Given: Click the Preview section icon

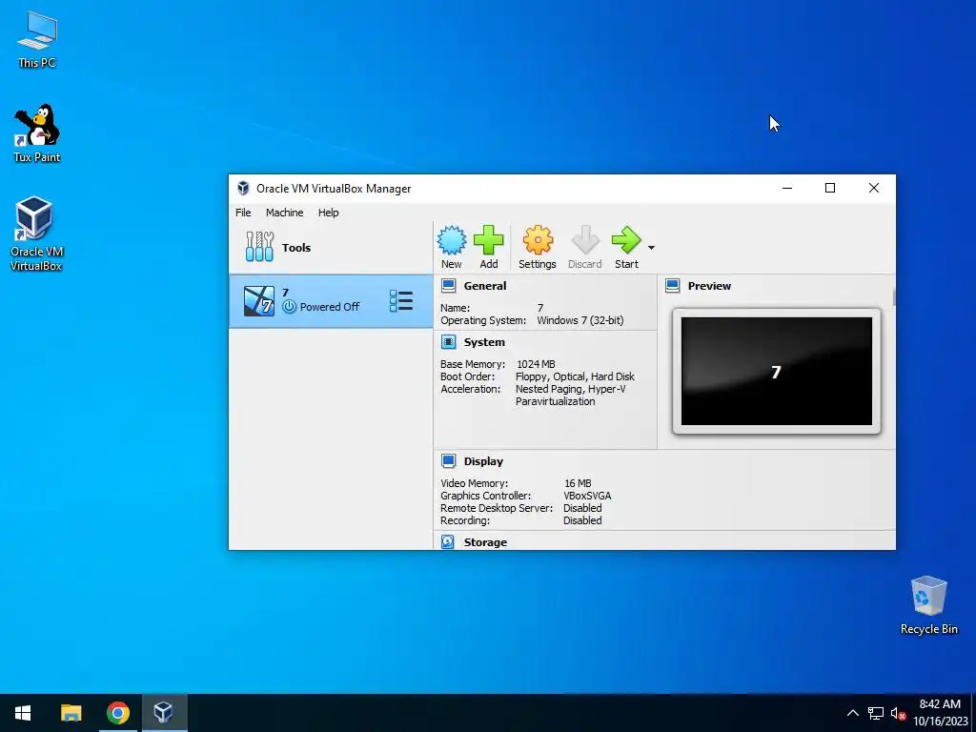Looking at the screenshot, I should 672,286.
